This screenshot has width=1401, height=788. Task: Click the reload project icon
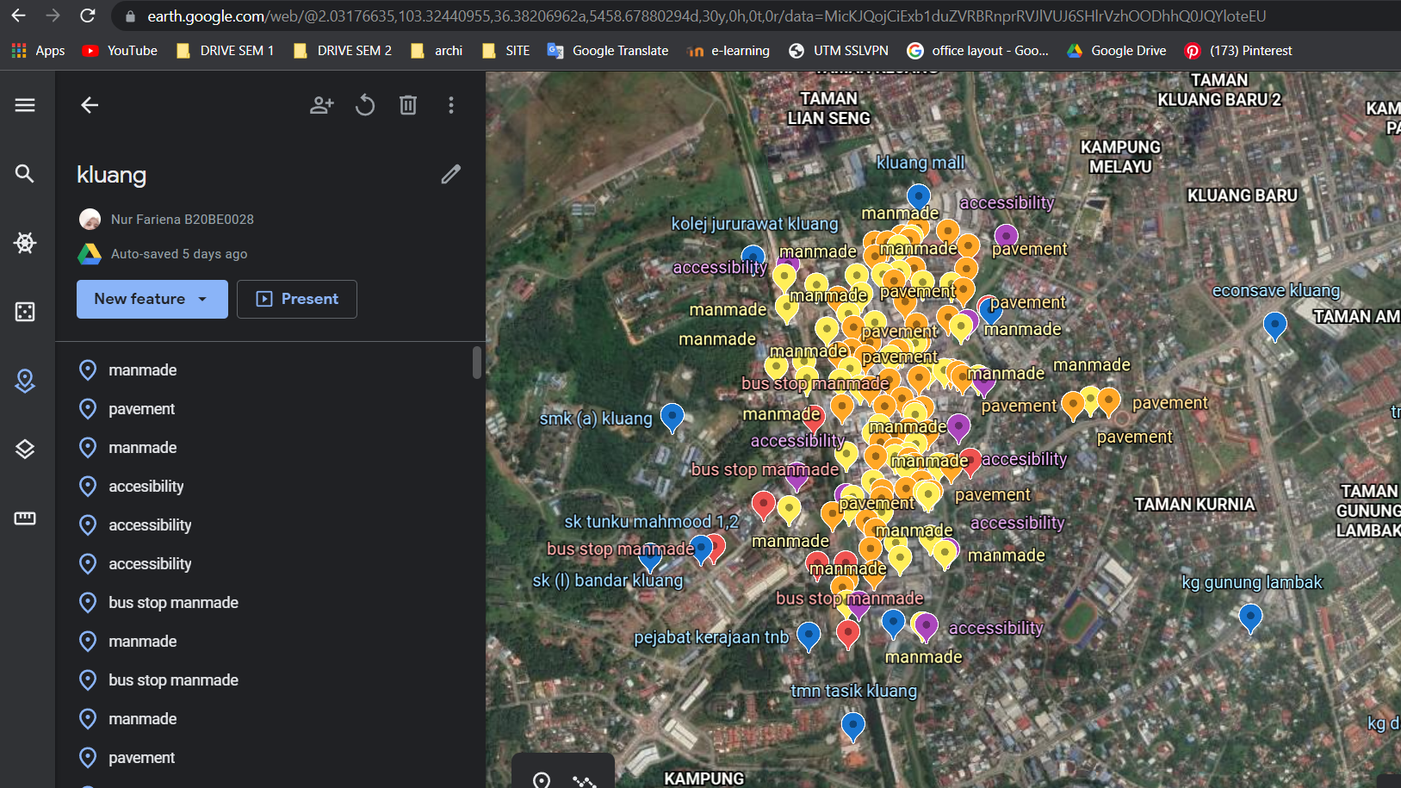[365, 105]
